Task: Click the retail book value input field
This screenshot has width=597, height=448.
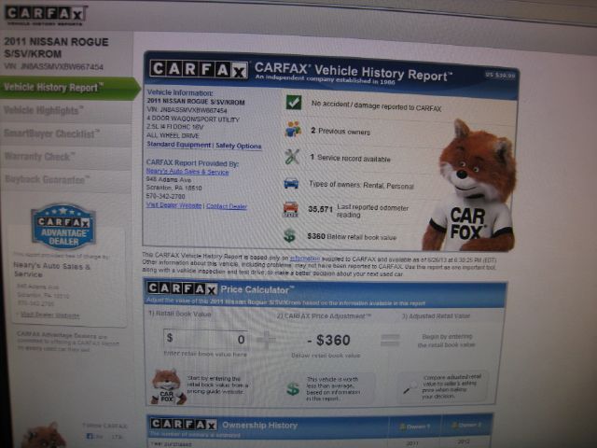Action: 207,340
